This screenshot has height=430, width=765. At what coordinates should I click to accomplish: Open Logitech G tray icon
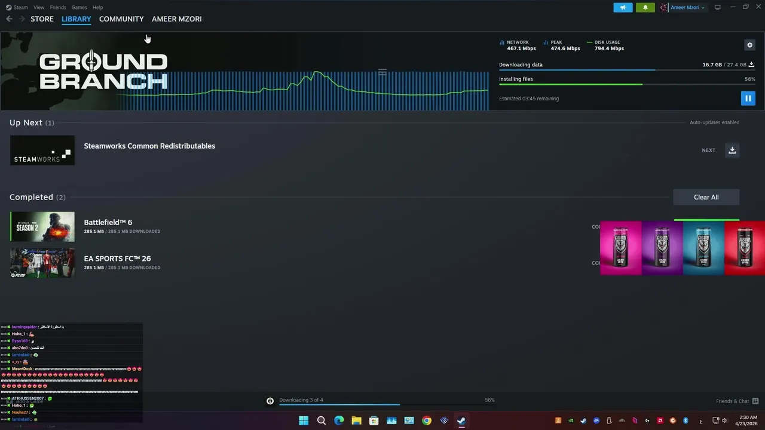tap(647, 420)
